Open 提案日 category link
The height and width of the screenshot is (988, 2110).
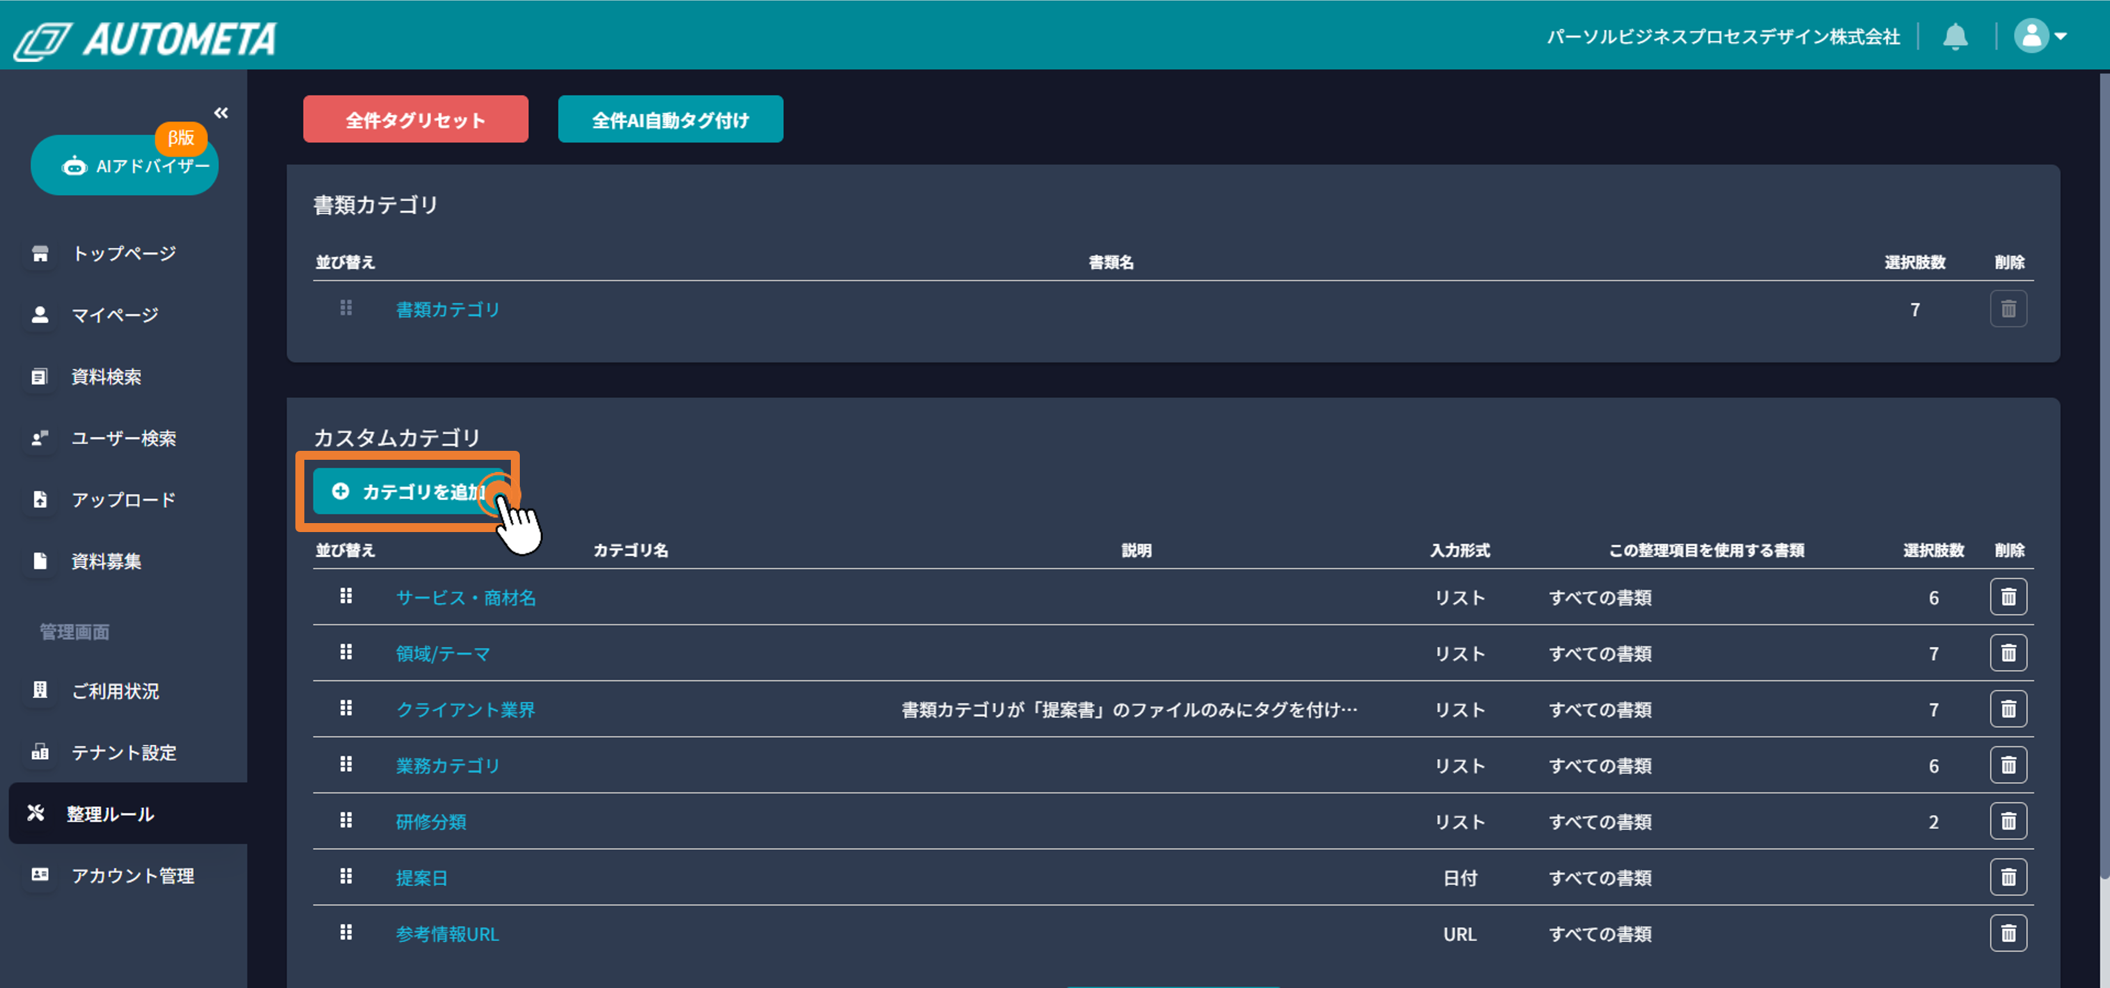click(422, 877)
